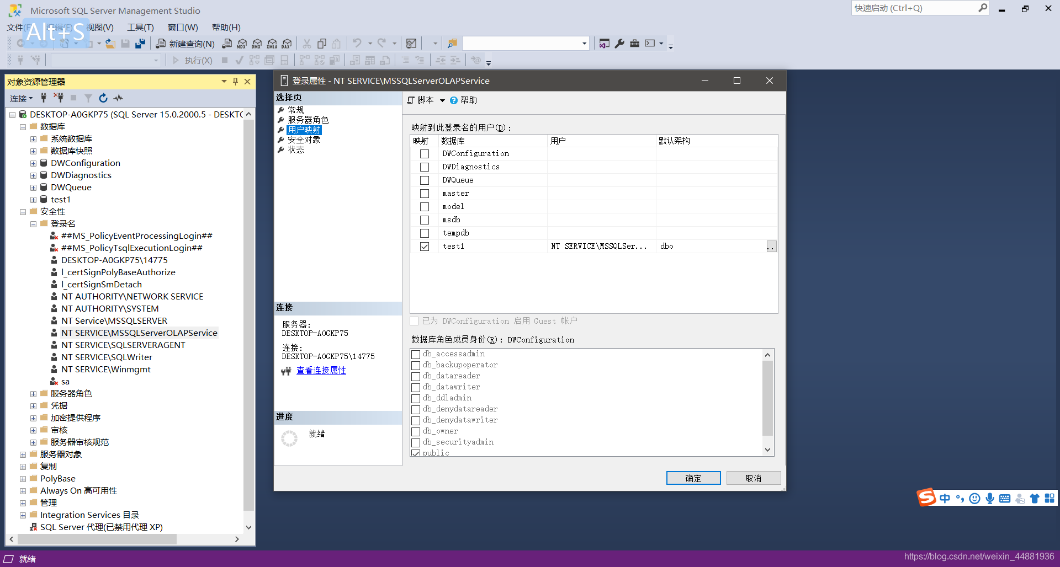Click the DMX query icon

(x=257, y=44)
